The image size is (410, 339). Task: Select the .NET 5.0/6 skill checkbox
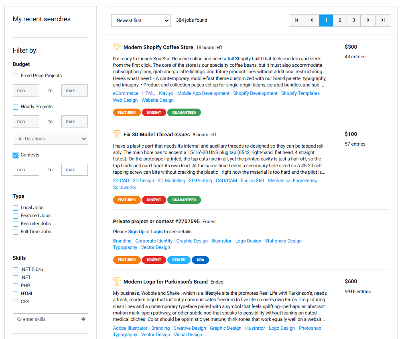click(15, 270)
